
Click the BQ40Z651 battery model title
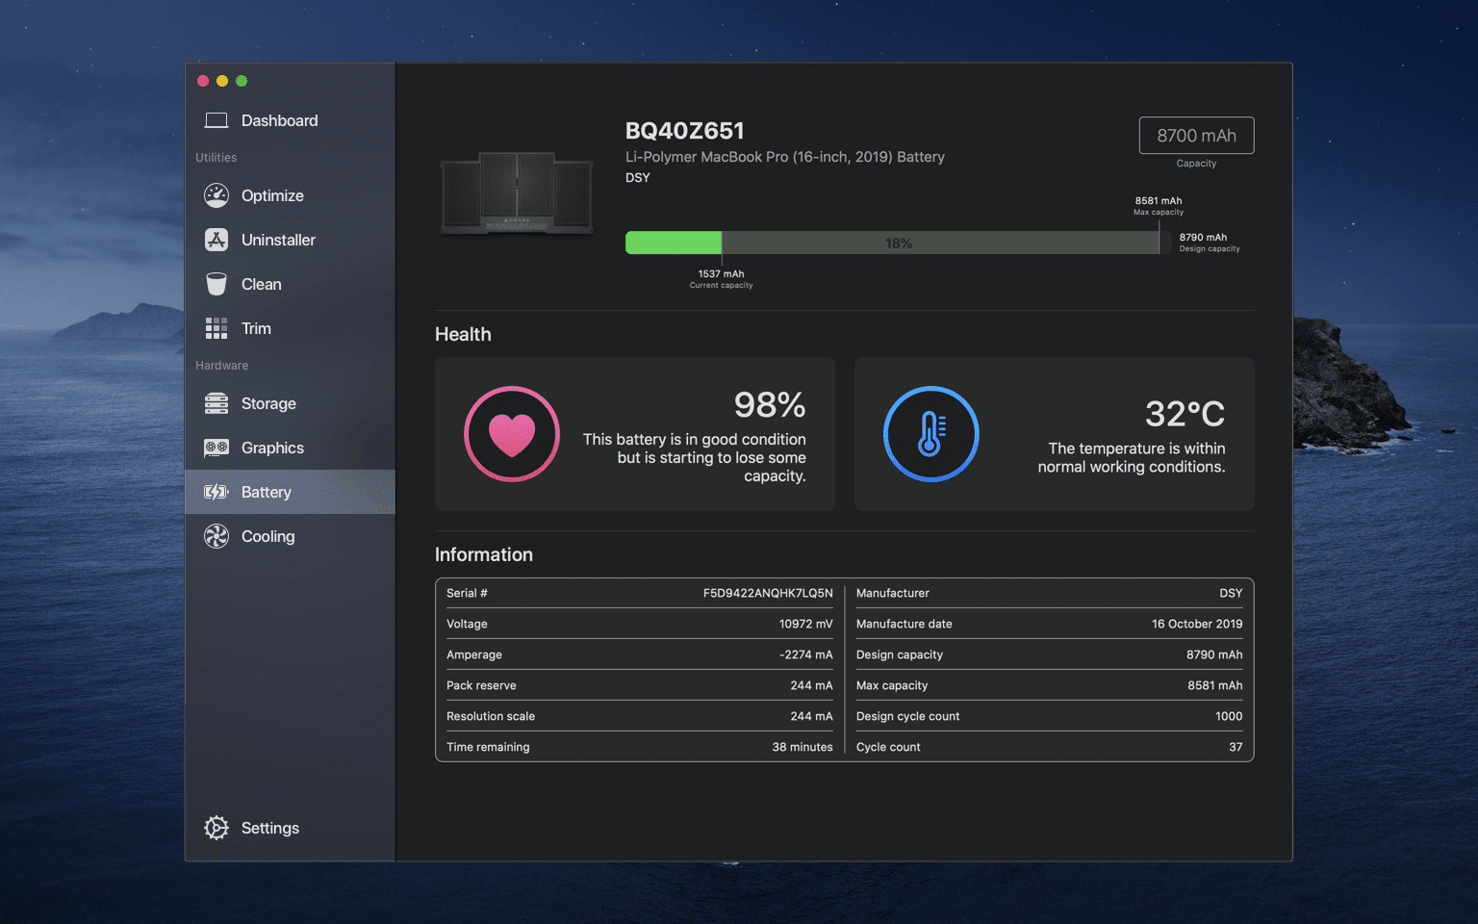click(685, 131)
